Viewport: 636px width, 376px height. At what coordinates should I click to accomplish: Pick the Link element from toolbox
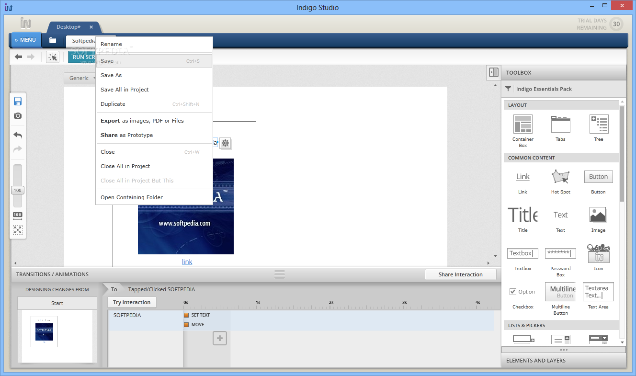coord(522,183)
